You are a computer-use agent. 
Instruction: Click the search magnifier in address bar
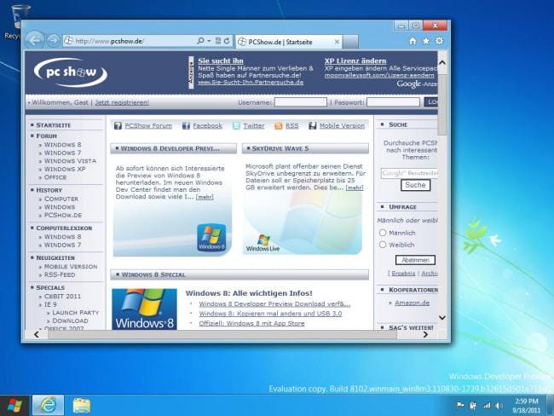[x=200, y=41]
